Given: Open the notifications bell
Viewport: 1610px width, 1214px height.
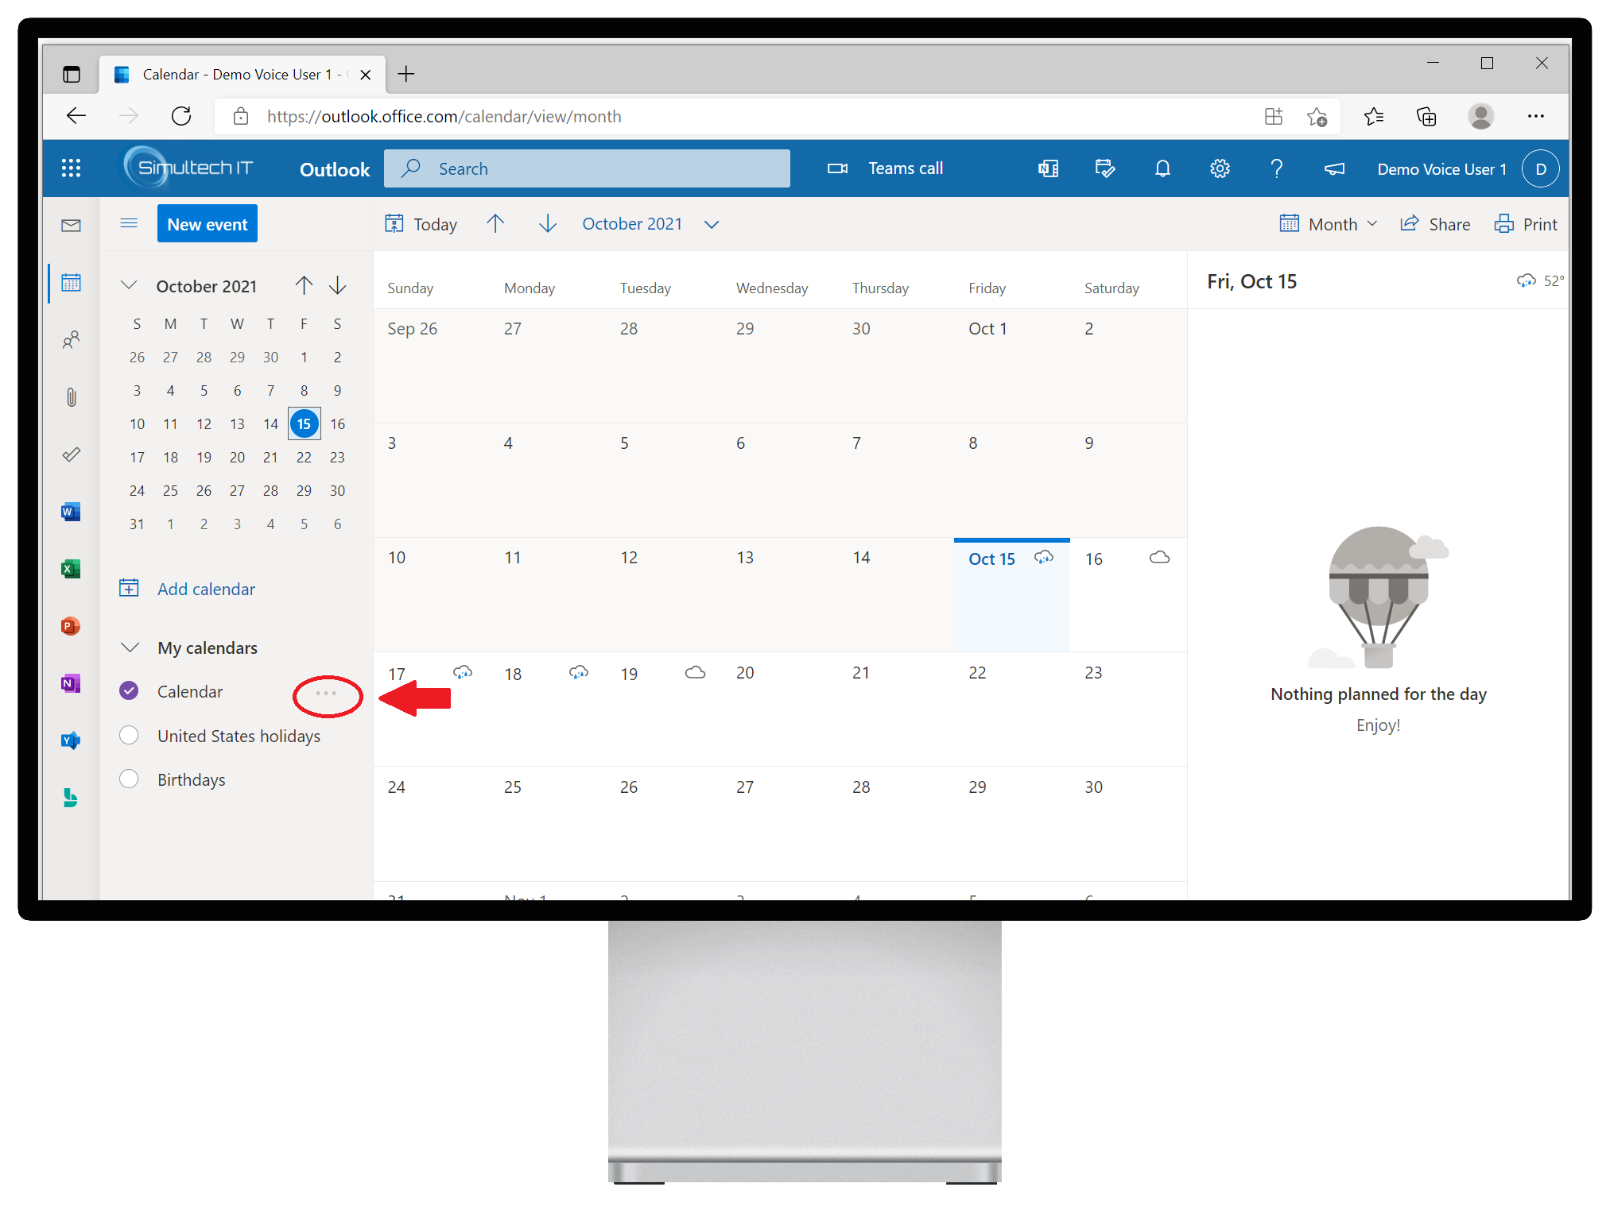Looking at the screenshot, I should click(x=1162, y=168).
